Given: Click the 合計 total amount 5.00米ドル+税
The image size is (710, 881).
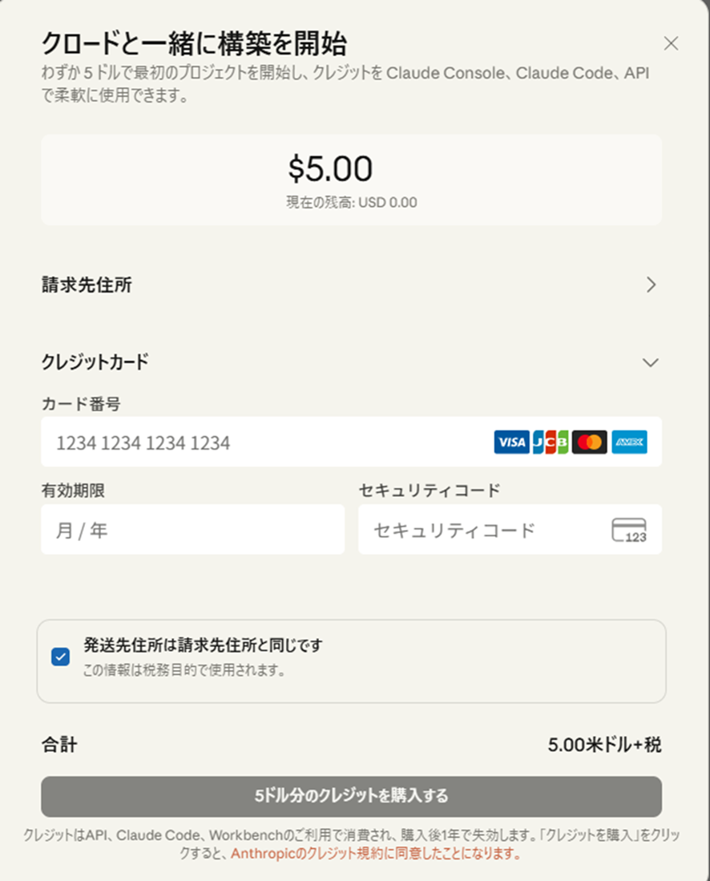Looking at the screenshot, I should click(x=604, y=745).
